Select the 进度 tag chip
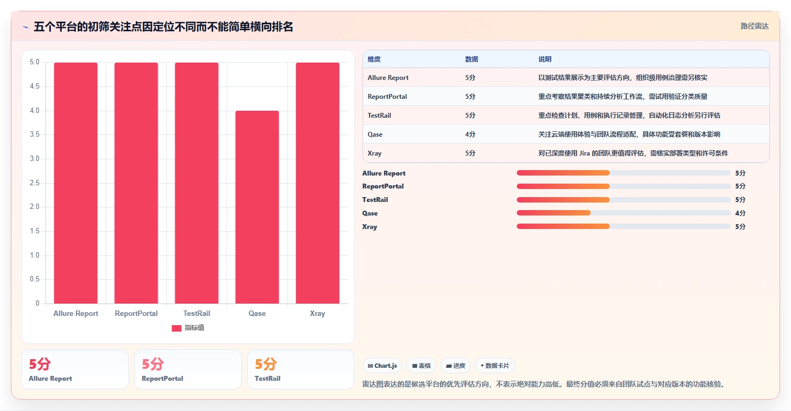Screen dimensions: 791x411 click(456, 366)
